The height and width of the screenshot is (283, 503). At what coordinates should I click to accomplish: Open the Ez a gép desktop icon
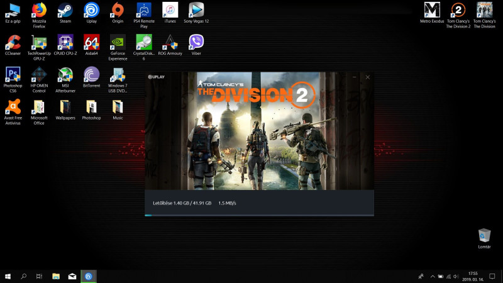(13, 13)
